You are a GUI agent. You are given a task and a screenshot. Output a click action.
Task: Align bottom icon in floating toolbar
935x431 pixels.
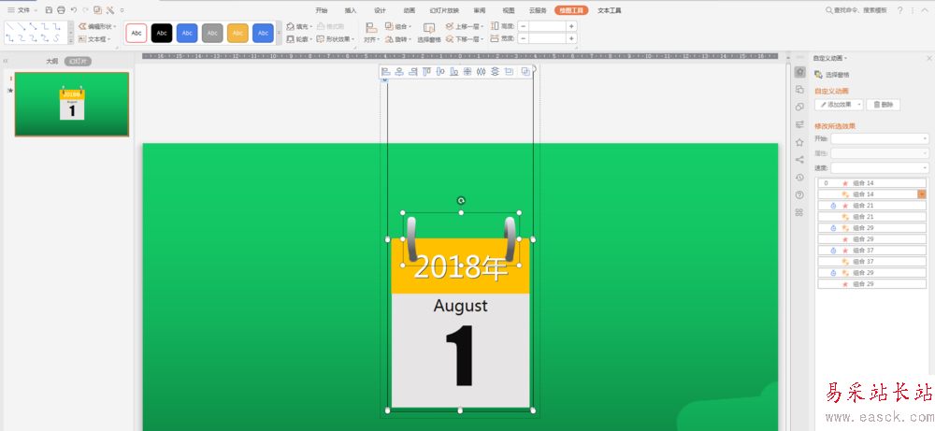tap(453, 72)
